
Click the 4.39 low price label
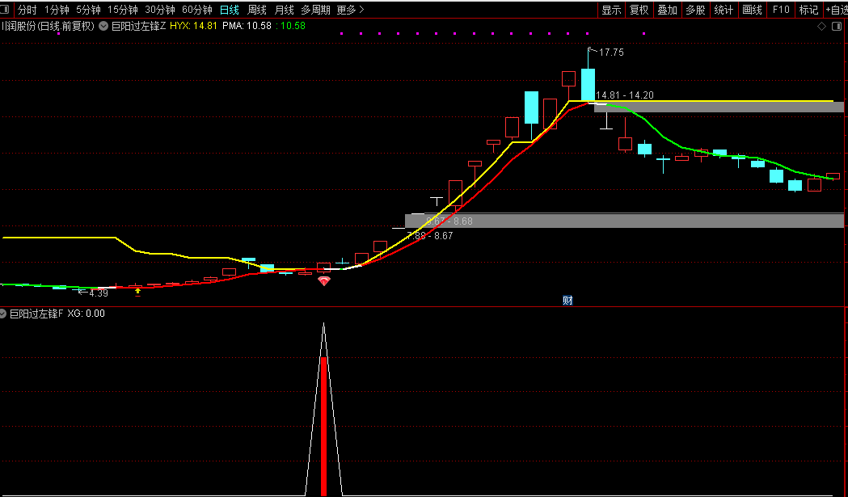click(99, 293)
